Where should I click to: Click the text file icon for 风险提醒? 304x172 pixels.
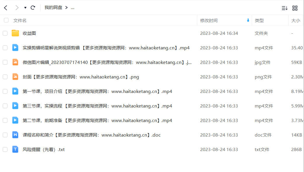tap(15, 149)
